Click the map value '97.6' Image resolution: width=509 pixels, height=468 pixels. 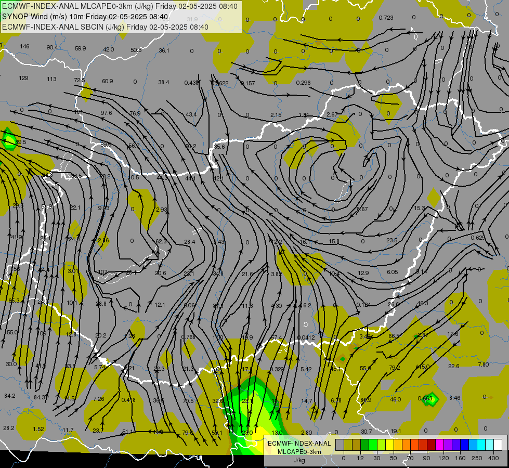pyautogui.click(x=106, y=113)
